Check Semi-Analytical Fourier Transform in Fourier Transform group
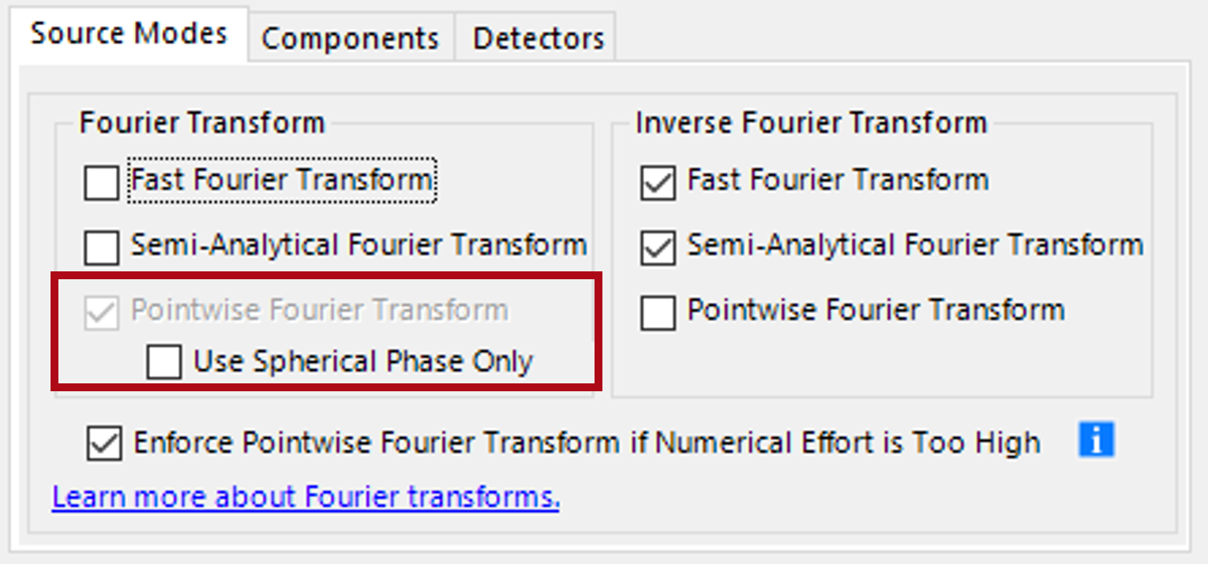1208x564 pixels. pyautogui.click(x=102, y=248)
